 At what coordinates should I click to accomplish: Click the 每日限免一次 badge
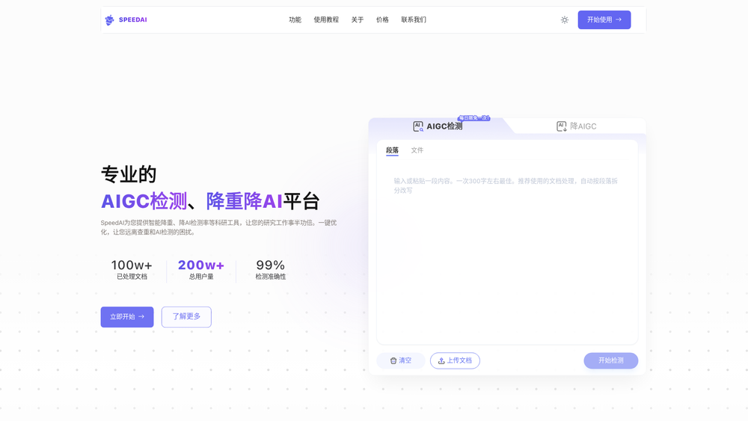[473, 117]
